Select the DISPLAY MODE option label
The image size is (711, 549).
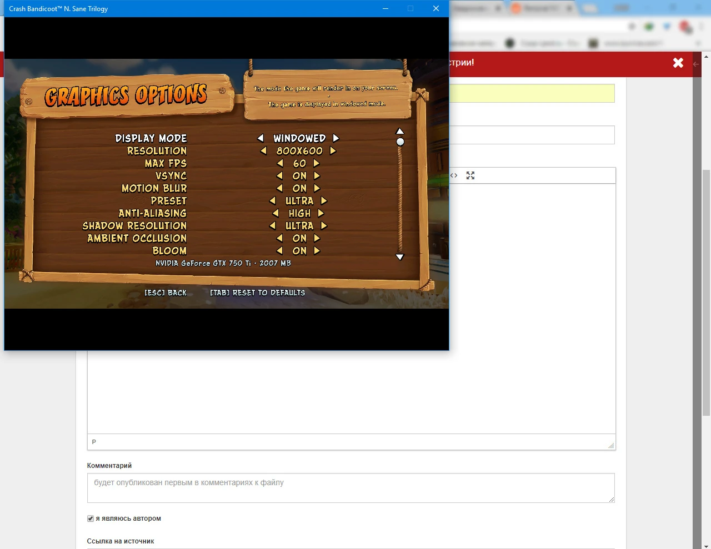point(151,138)
